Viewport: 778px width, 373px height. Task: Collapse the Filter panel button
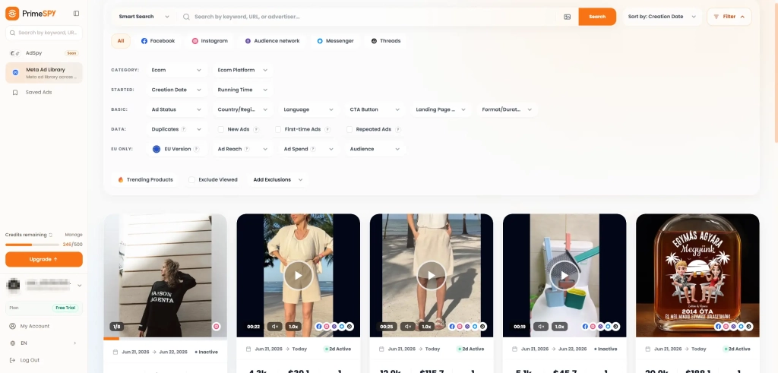coord(729,17)
